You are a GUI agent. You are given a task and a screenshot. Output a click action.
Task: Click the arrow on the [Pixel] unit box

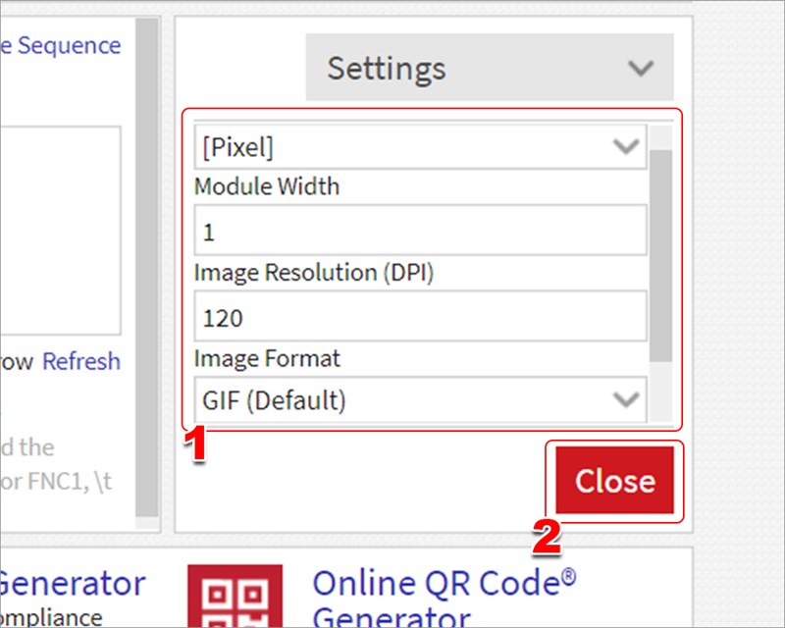[x=625, y=147]
